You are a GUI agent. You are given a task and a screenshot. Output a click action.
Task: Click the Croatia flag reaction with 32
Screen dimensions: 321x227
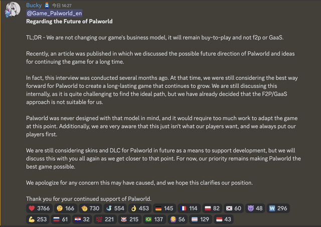(x=82, y=219)
